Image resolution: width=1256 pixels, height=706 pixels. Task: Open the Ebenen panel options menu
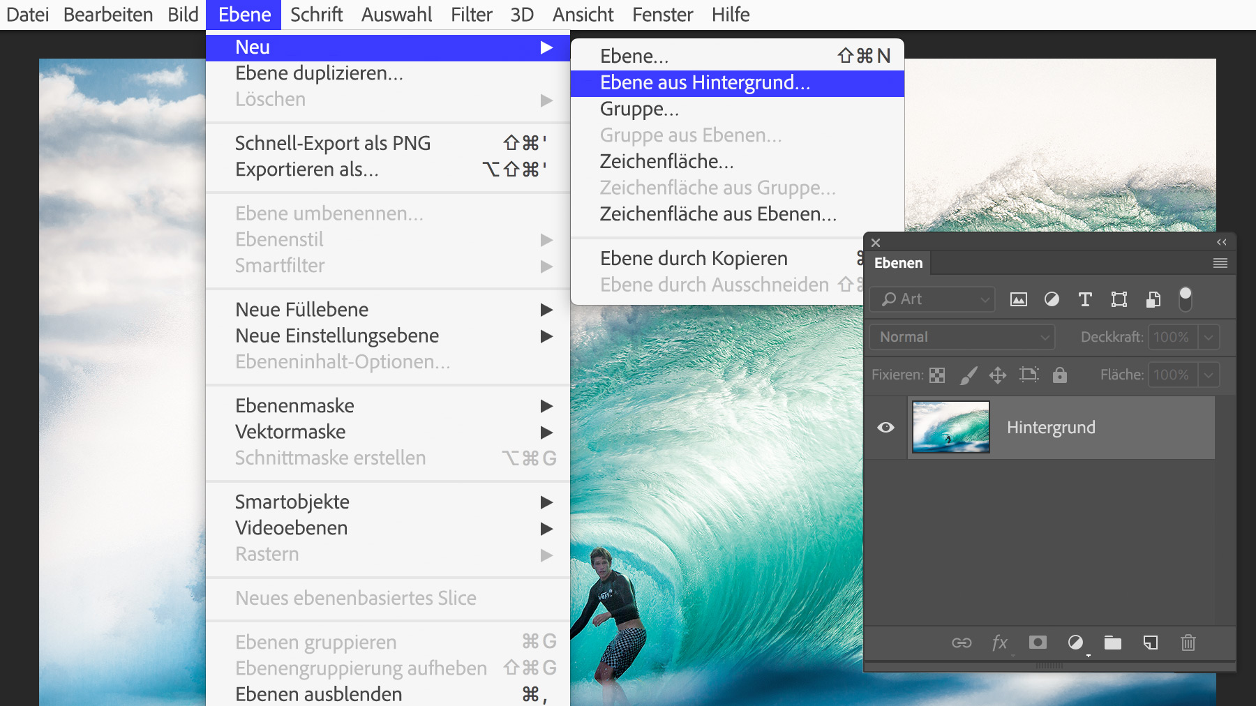tap(1220, 263)
